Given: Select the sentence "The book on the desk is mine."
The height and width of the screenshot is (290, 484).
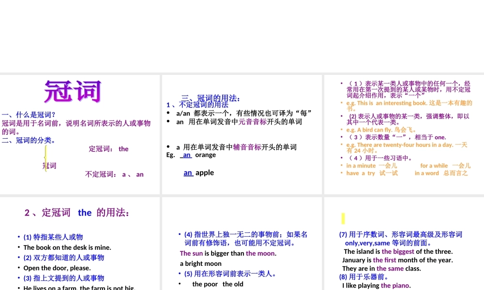Looking at the screenshot, I should [67, 247].
